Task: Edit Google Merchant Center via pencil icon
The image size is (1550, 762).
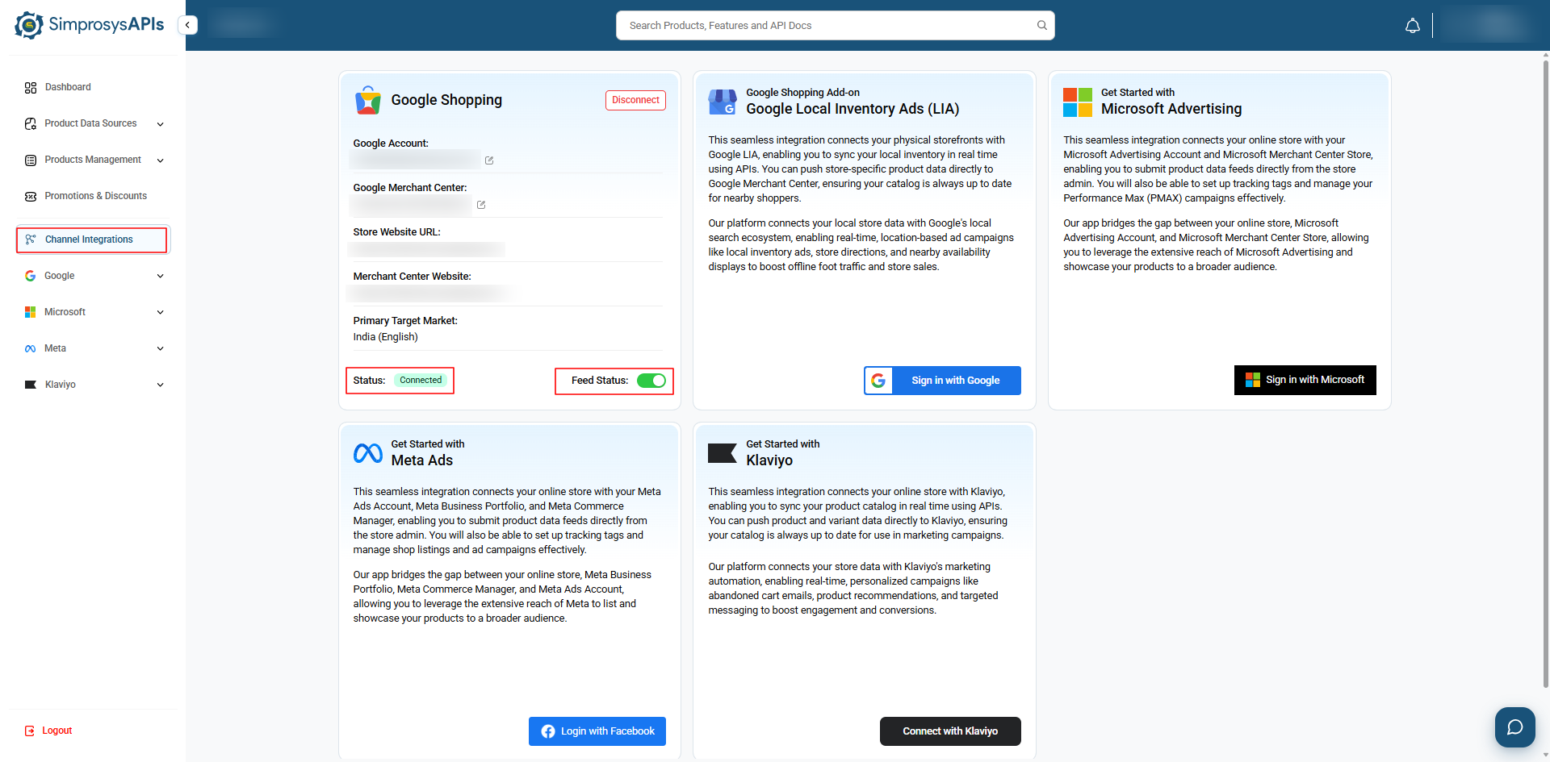Action: coord(481,205)
